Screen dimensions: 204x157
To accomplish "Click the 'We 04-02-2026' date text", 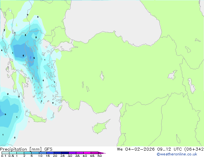I will tap(136, 149).
